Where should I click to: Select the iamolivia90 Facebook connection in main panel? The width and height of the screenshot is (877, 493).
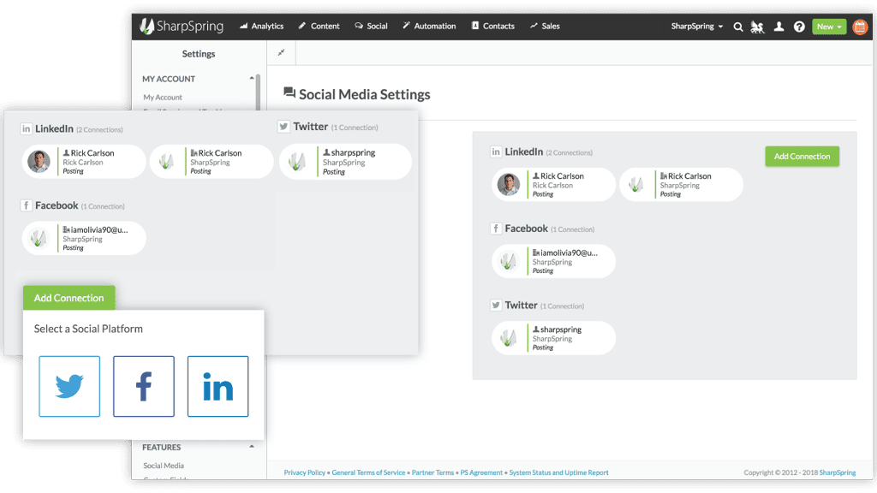click(553, 261)
